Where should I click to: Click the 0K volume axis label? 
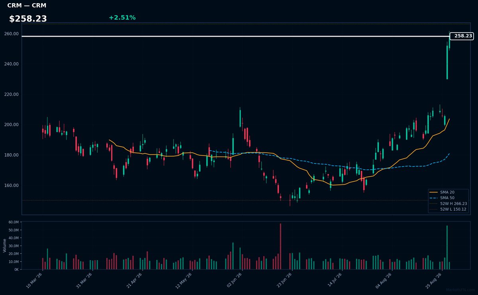(16, 270)
